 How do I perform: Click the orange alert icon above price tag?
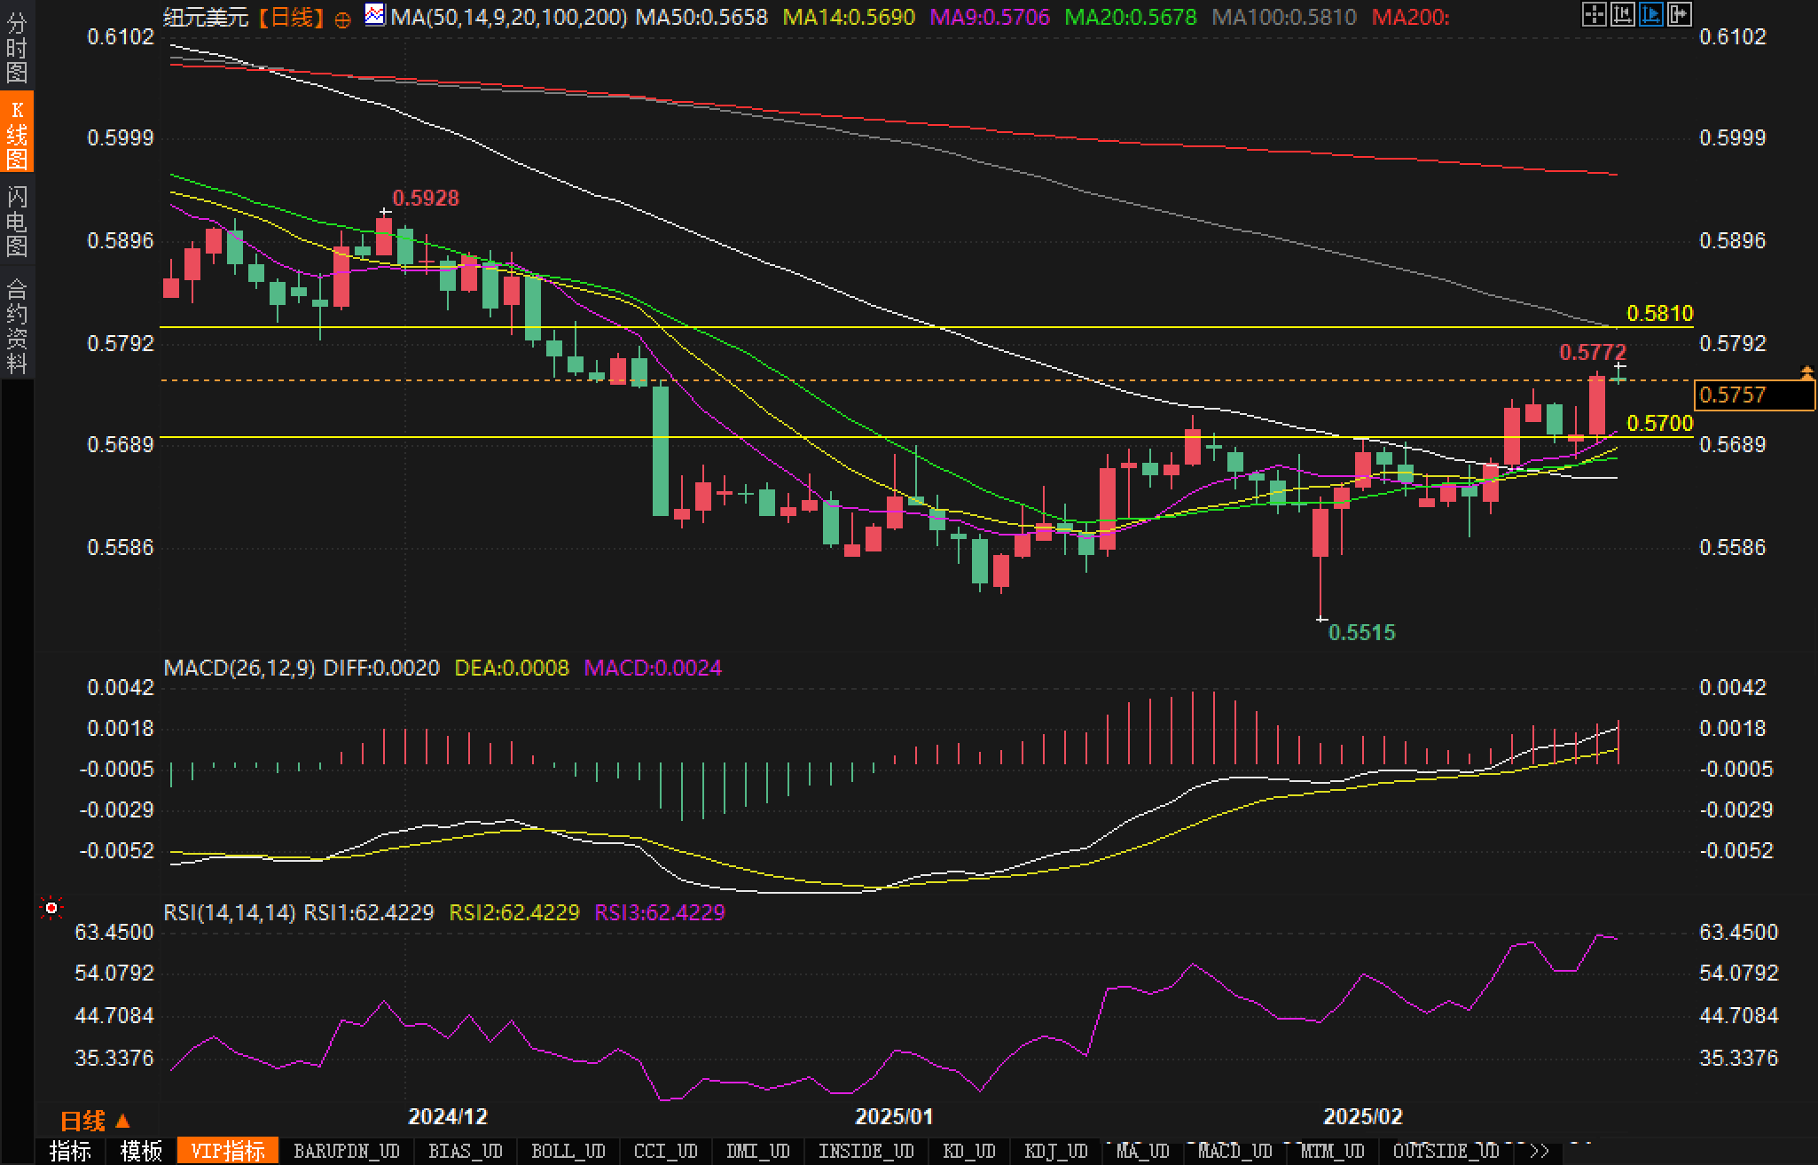pyautogui.click(x=1806, y=372)
